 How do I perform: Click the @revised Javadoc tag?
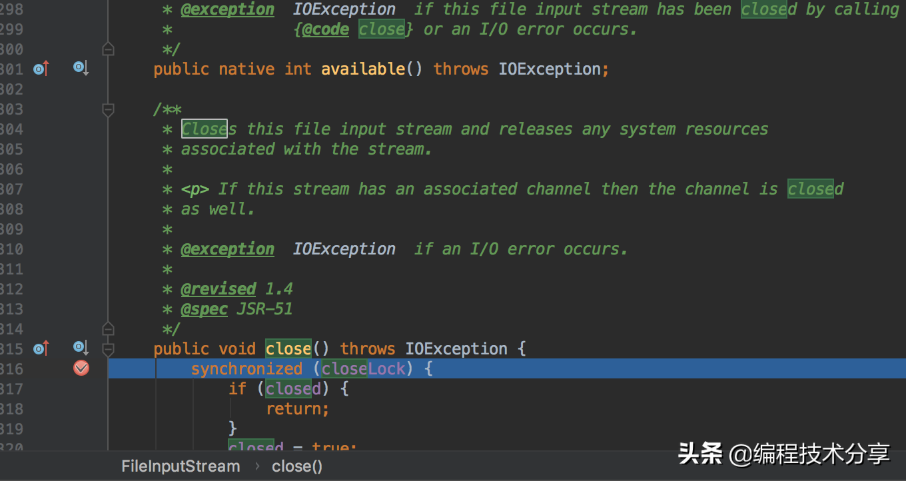tap(219, 289)
